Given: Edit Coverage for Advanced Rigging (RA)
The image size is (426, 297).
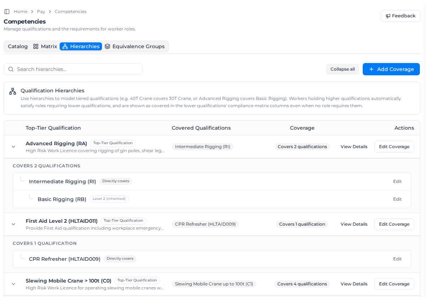Looking at the screenshot, I should [x=394, y=147].
